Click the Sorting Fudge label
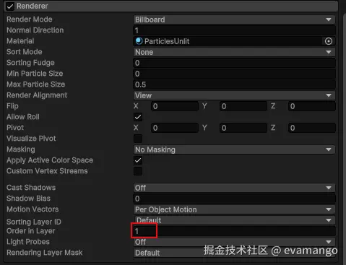Screen dimensions: 346x265 pos(30,63)
